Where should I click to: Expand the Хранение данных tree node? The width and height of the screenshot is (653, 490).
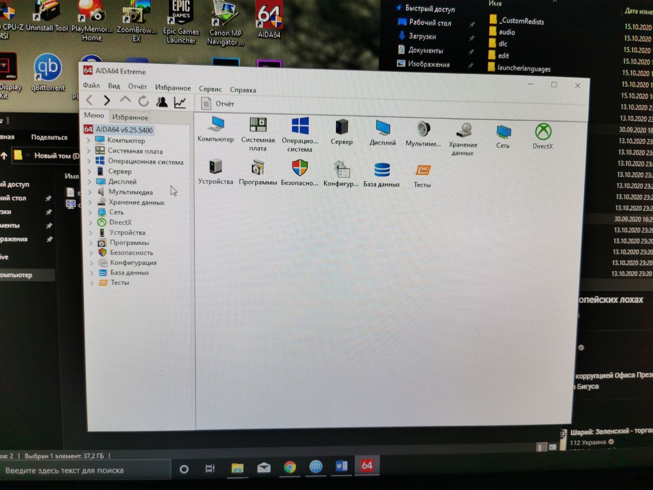90,202
